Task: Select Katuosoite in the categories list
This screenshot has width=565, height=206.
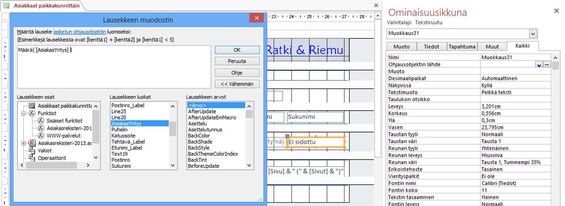Action: (x=140, y=135)
